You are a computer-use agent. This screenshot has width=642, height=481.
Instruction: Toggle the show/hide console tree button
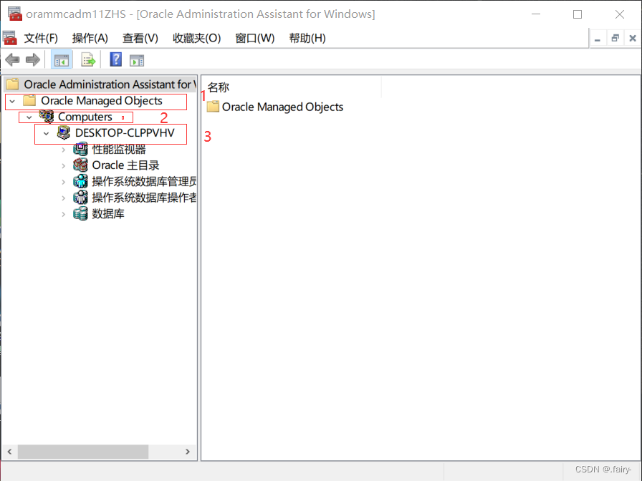tap(62, 61)
